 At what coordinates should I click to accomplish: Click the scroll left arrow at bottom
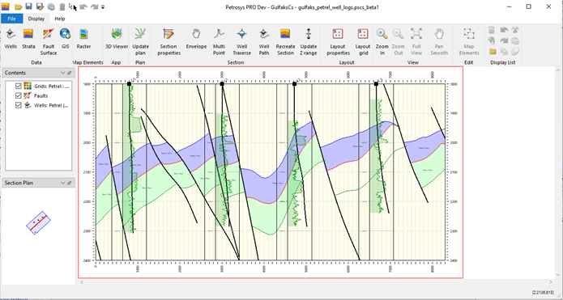click(82, 282)
